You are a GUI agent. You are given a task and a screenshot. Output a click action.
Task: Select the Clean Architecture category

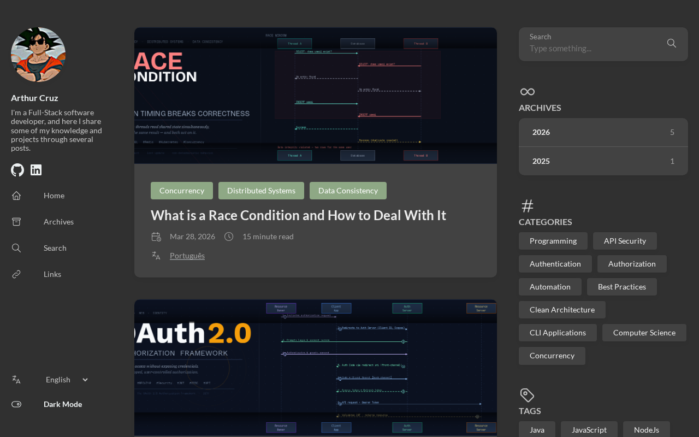562,310
